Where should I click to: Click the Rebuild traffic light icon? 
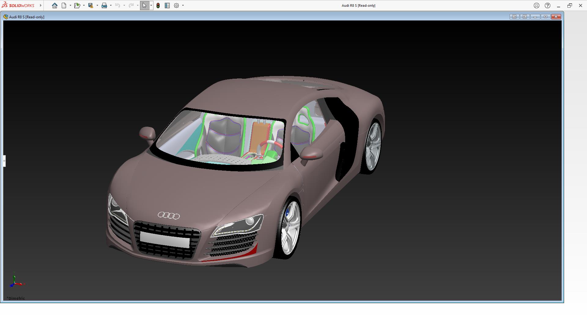(158, 5)
